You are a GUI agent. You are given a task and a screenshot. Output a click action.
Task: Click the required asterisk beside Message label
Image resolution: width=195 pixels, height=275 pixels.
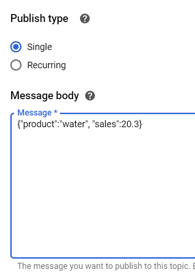click(x=56, y=111)
